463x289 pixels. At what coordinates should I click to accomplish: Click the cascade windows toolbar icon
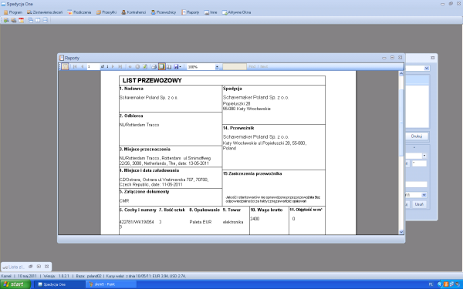(x=30, y=20)
